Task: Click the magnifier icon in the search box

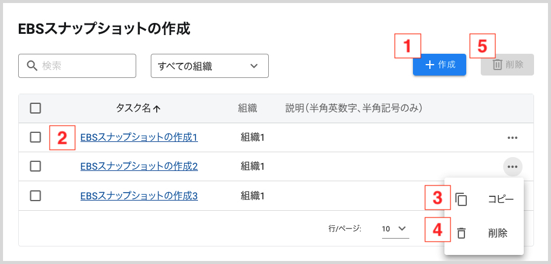Action: [x=30, y=65]
